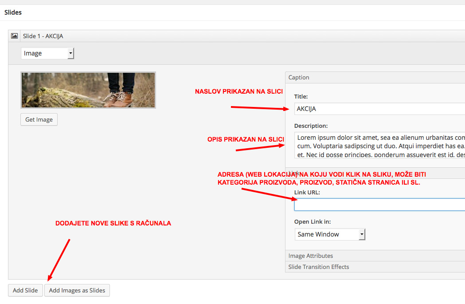Click the Link URL label
Image resolution: width=465 pixels, height=304 pixels.
click(307, 192)
